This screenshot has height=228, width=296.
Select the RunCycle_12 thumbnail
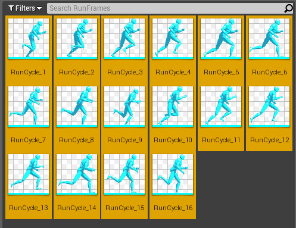(x=269, y=107)
